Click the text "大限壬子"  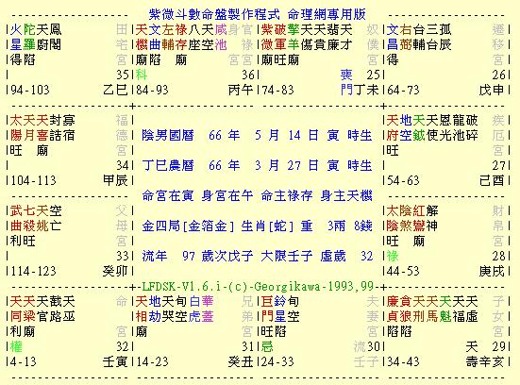pos(287,256)
